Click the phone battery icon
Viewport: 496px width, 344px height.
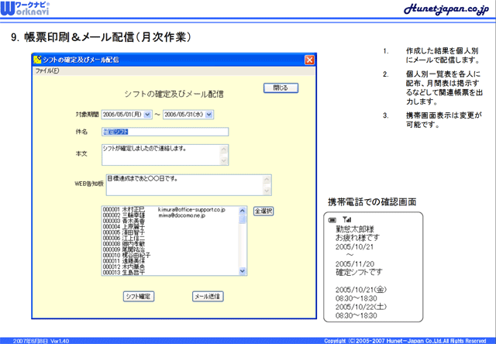(x=332, y=219)
